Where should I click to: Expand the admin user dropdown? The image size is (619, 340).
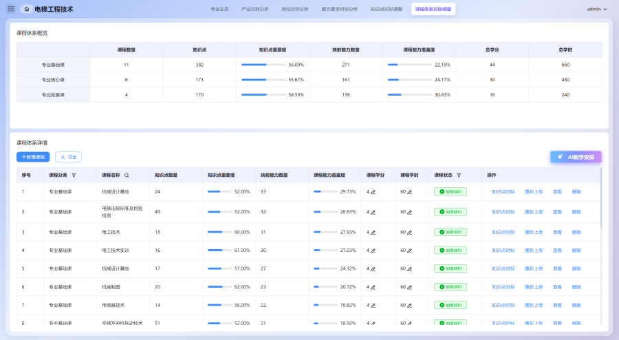(x=597, y=9)
